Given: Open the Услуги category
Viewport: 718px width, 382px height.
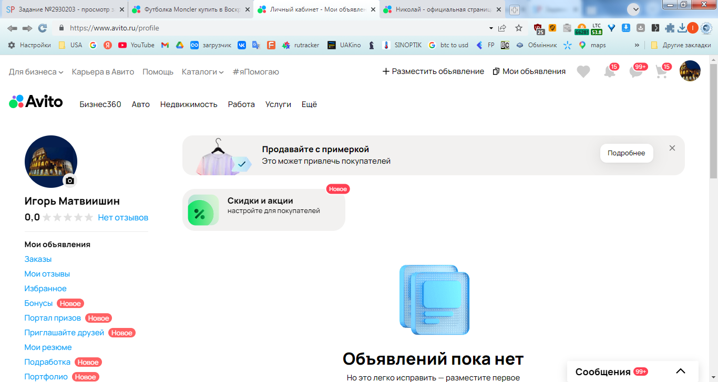Looking at the screenshot, I should 278,104.
